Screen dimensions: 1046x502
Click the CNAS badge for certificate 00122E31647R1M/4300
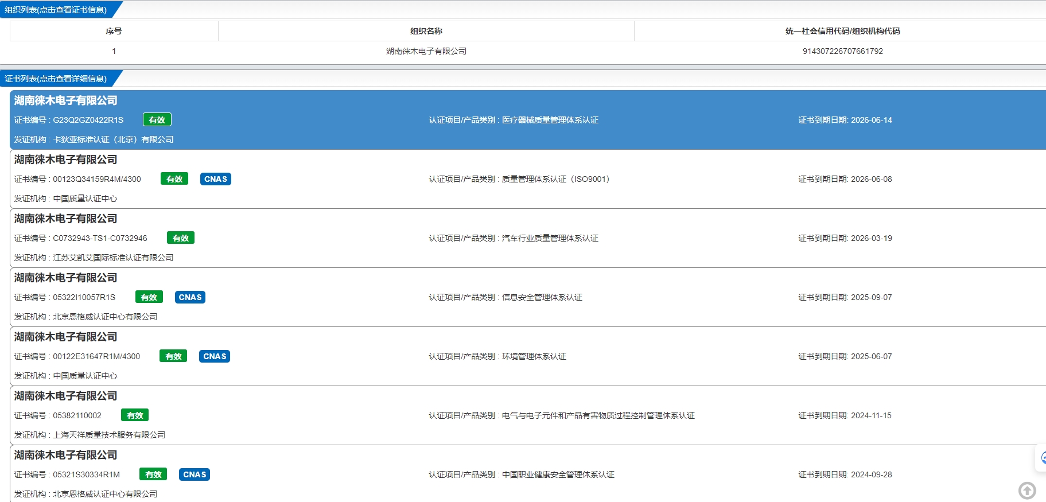pyautogui.click(x=215, y=356)
